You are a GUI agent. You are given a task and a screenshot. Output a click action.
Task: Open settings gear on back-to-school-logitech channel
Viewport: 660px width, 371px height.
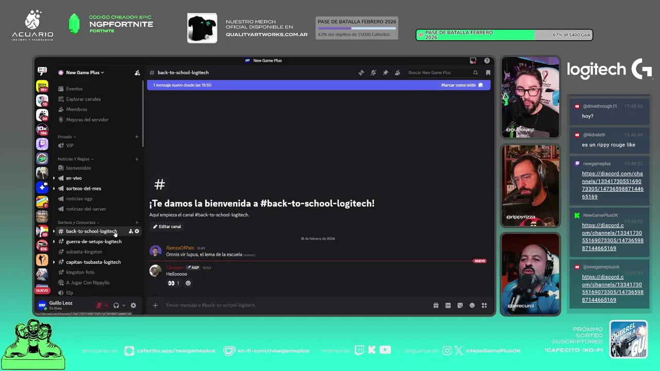pyautogui.click(x=137, y=231)
